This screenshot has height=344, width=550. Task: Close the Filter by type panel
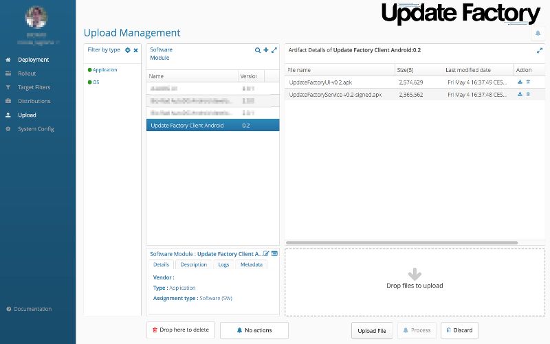135,50
